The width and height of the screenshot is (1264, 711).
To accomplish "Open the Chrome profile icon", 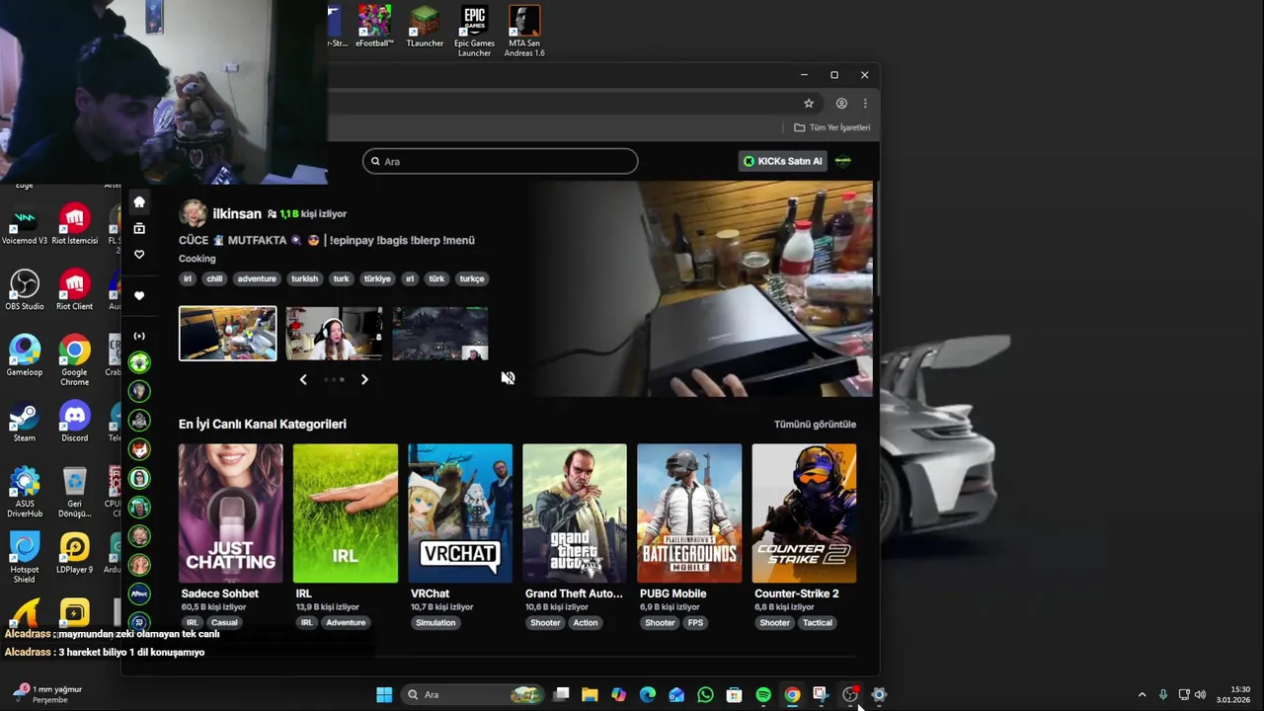I will (841, 103).
